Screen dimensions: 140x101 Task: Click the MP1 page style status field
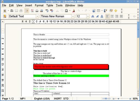[x=23, y=99]
